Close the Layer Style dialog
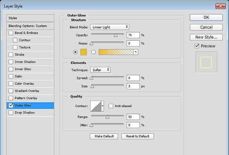The height and width of the screenshot is (155, 229). coord(220,6)
